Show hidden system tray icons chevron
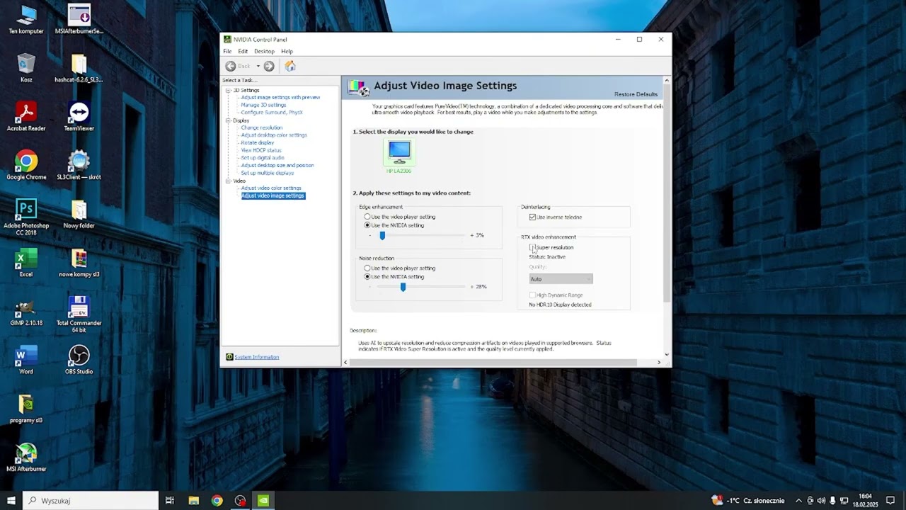 799,500
